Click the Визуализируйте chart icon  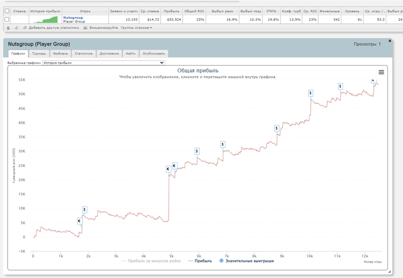click(x=85, y=28)
